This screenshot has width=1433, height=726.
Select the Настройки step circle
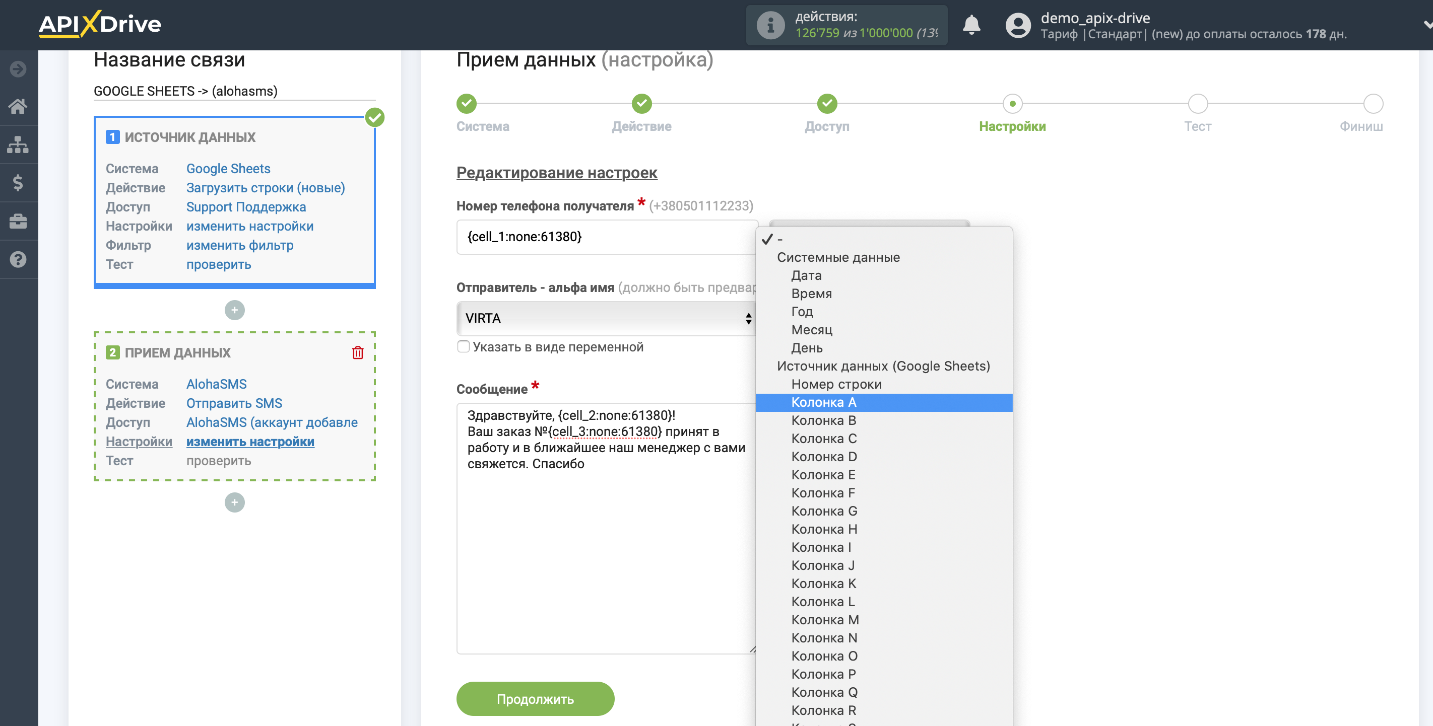point(1012,103)
